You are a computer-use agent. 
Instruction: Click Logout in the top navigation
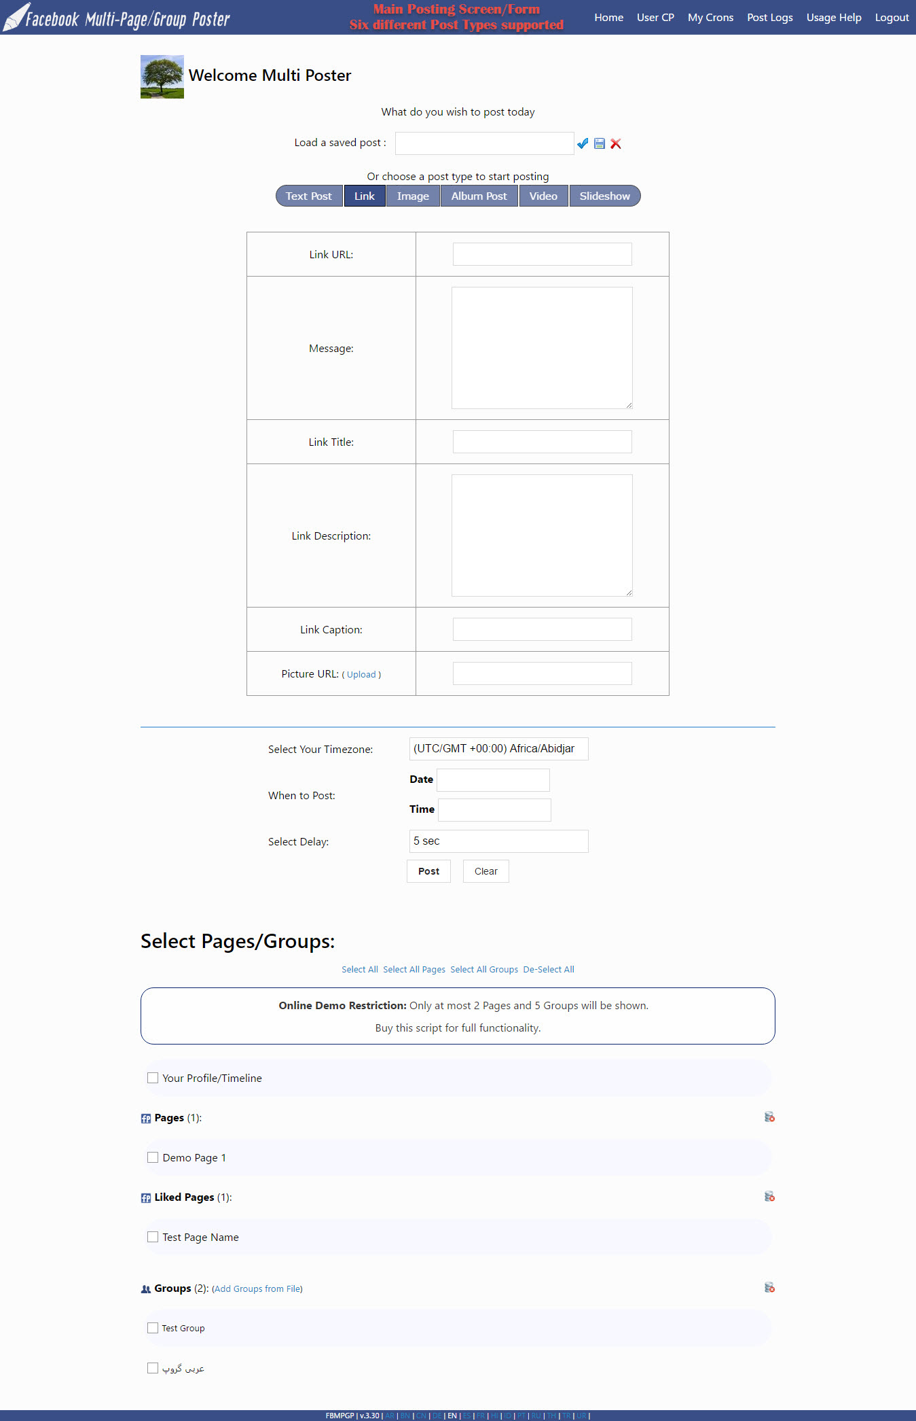(x=892, y=18)
